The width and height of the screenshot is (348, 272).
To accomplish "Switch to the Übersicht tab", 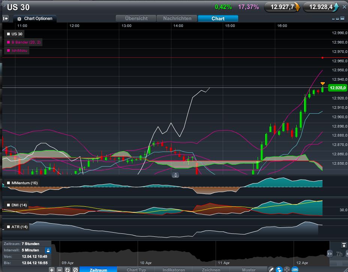I will click(x=136, y=18).
